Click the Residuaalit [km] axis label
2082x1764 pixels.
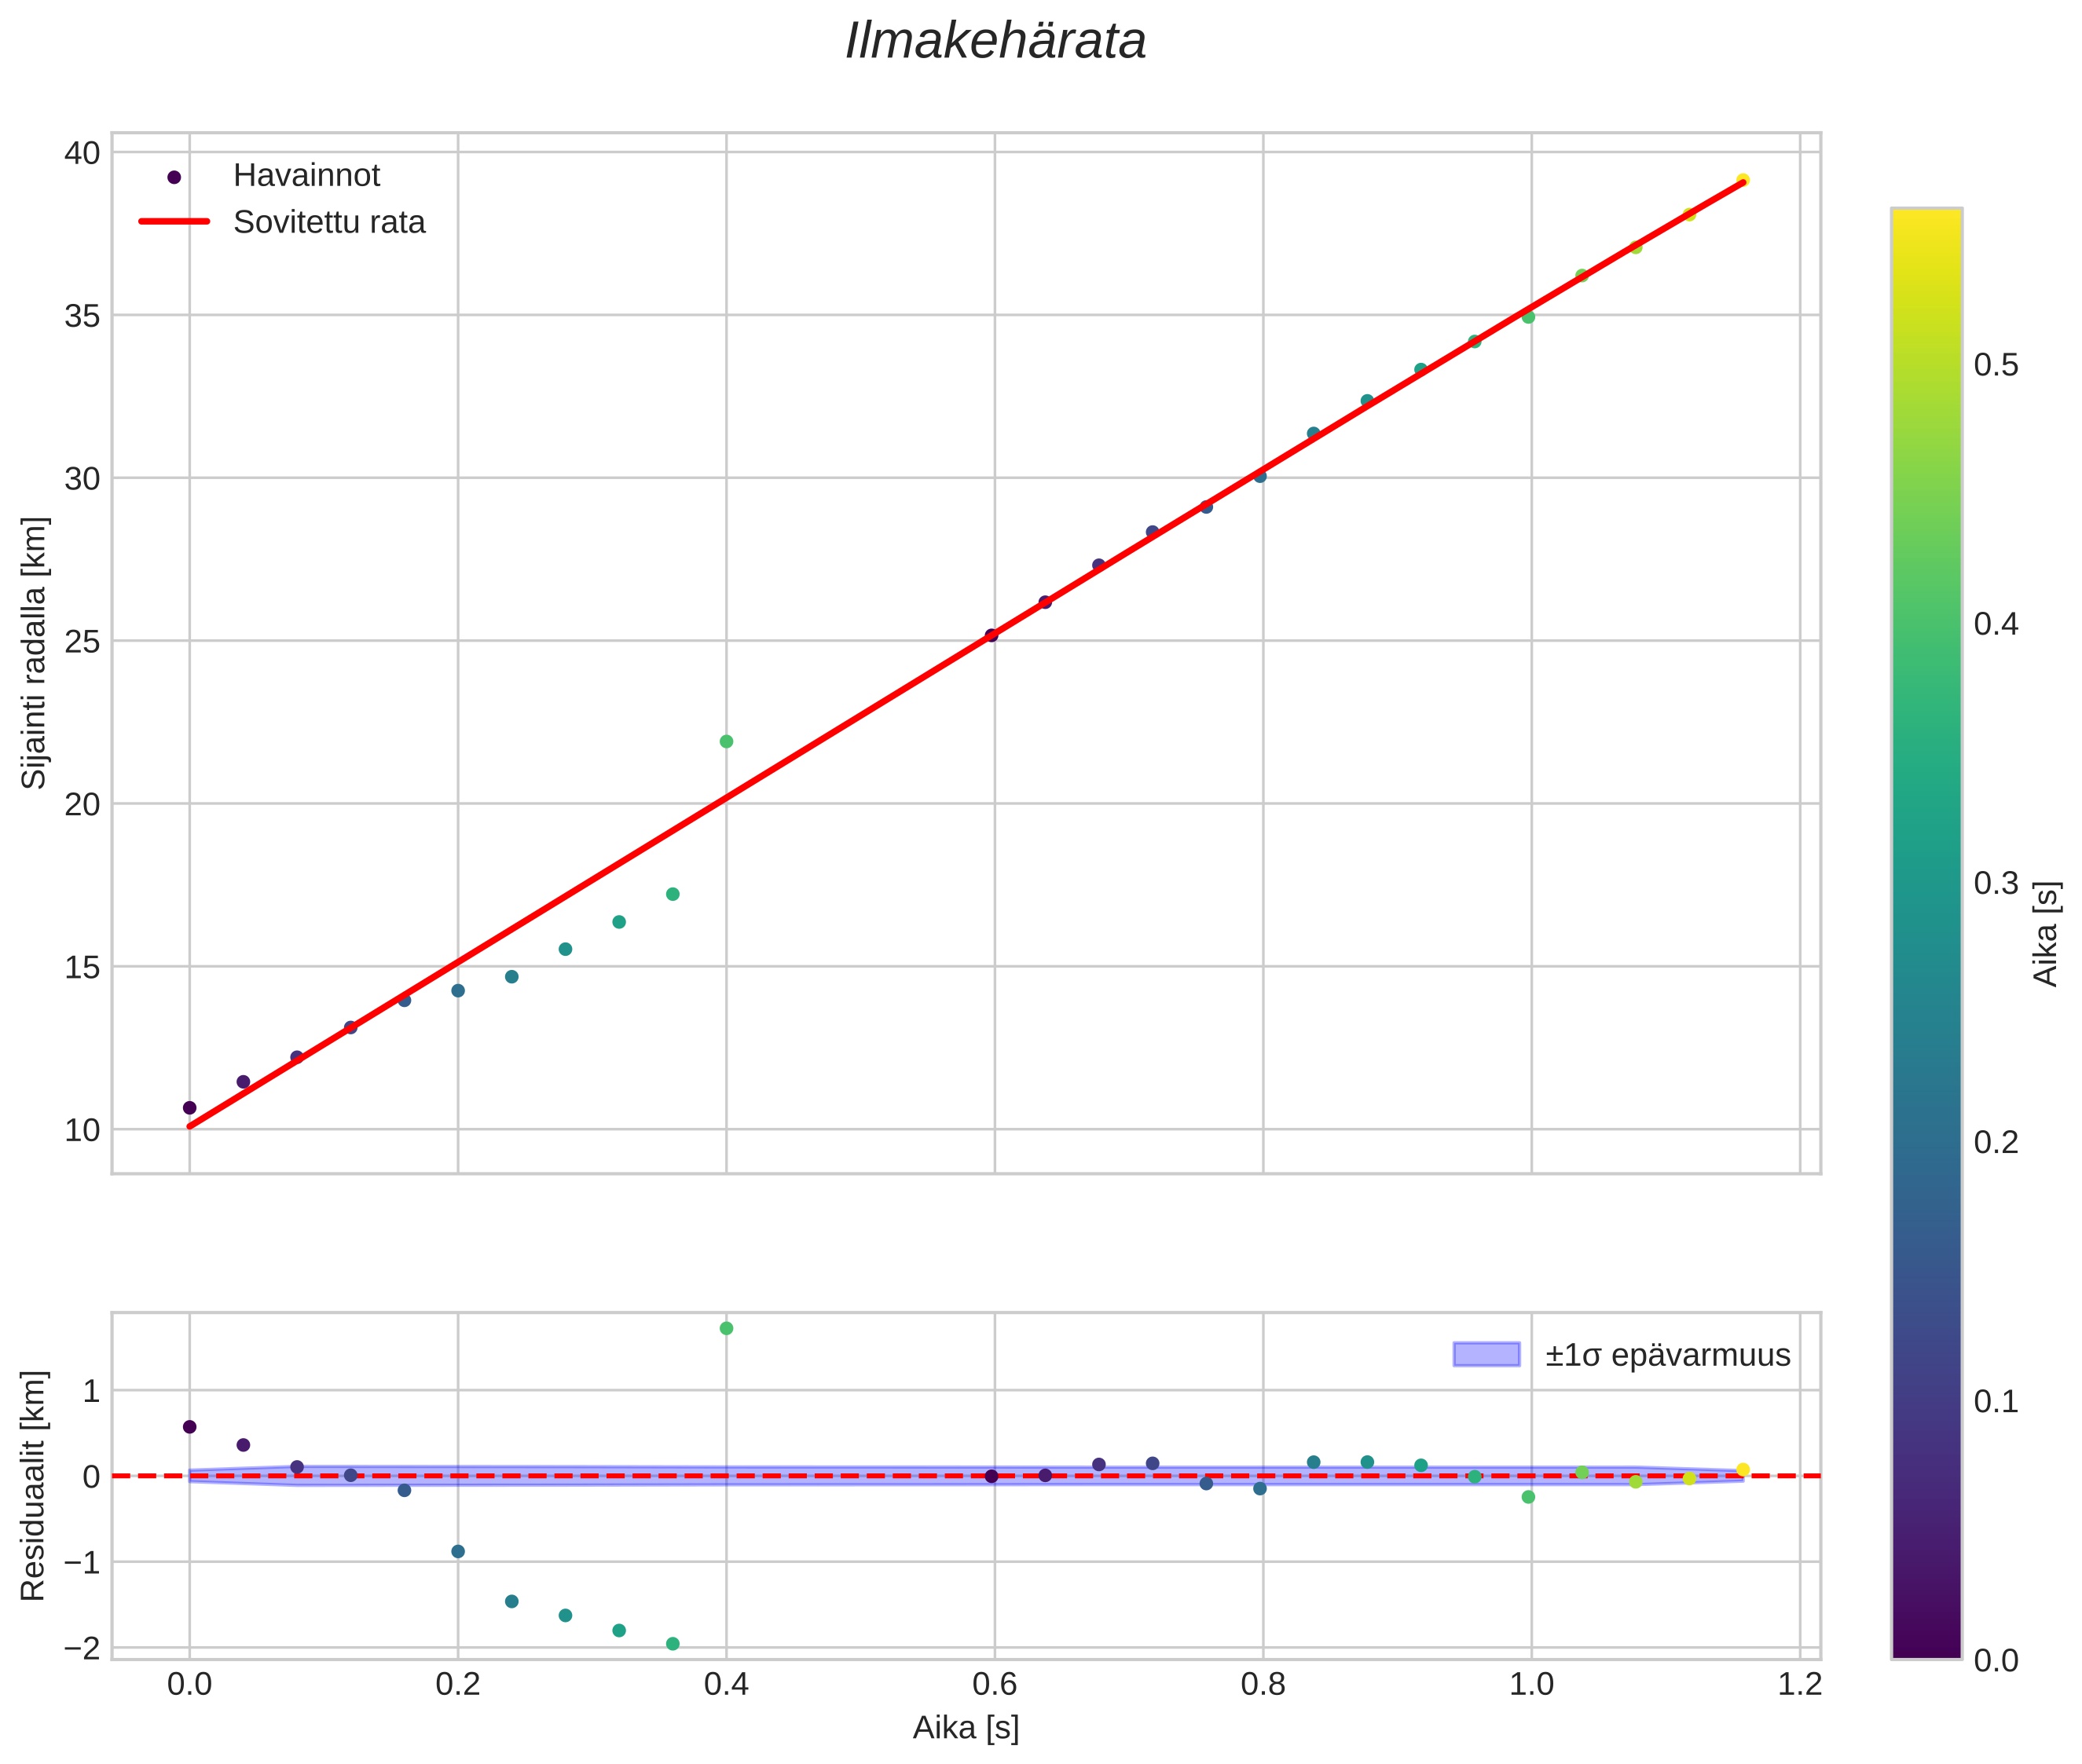pos(34,1485)
